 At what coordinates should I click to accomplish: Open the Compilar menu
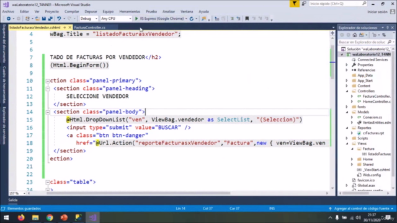[72, 12]
